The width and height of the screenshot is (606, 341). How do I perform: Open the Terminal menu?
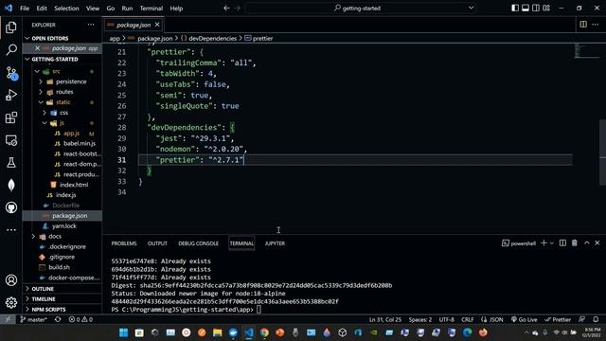pos(151,9)
